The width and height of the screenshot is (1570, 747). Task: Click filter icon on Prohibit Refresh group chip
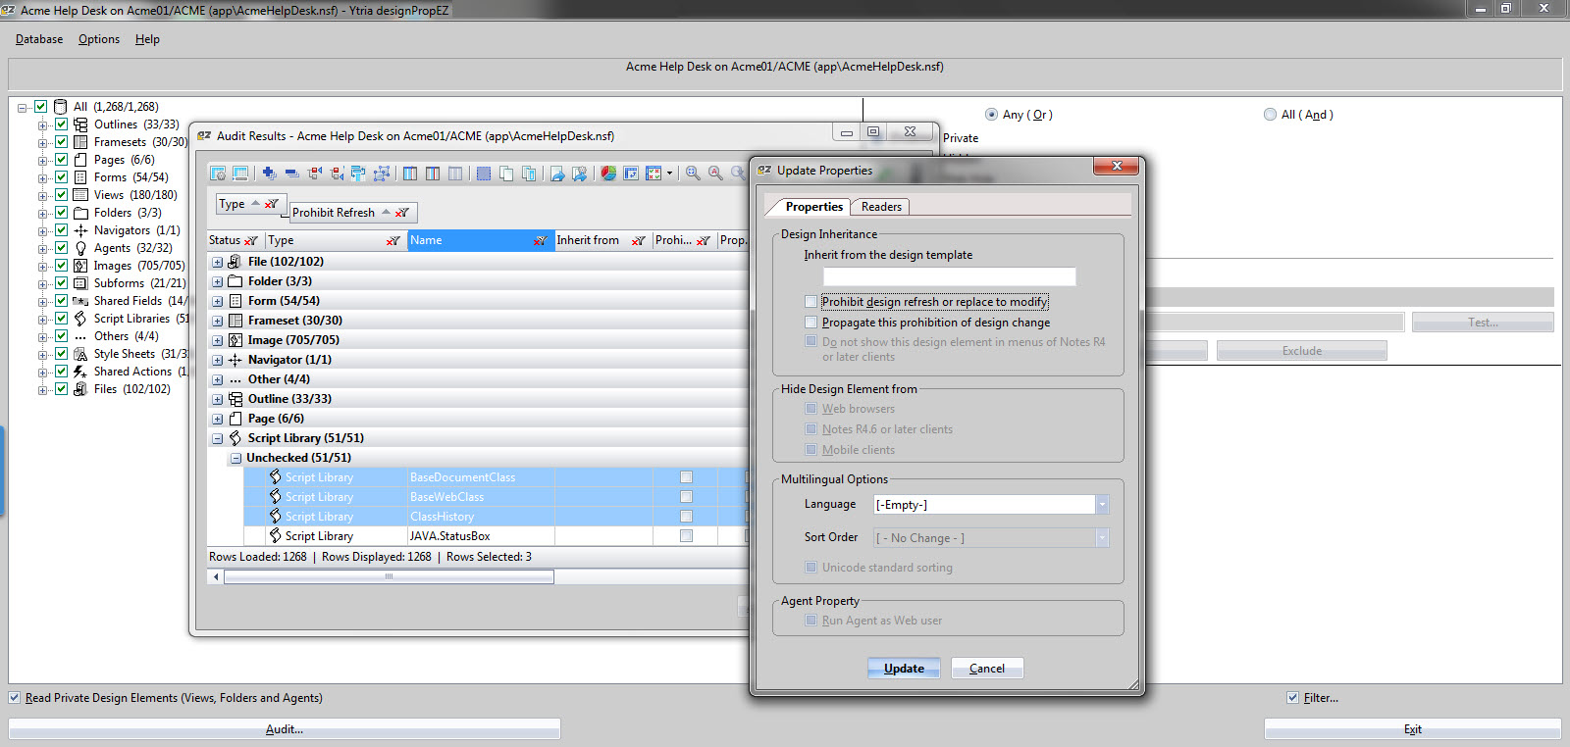pos(402,213)
